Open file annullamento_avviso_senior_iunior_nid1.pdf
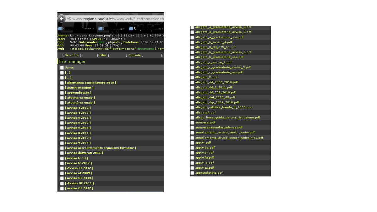377x212 pixels. click(229, 138)
